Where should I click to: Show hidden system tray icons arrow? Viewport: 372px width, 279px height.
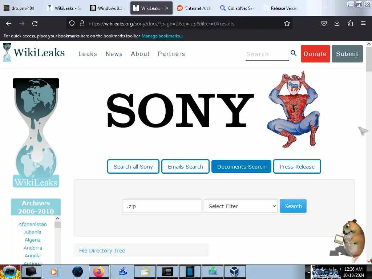point(309,272)
